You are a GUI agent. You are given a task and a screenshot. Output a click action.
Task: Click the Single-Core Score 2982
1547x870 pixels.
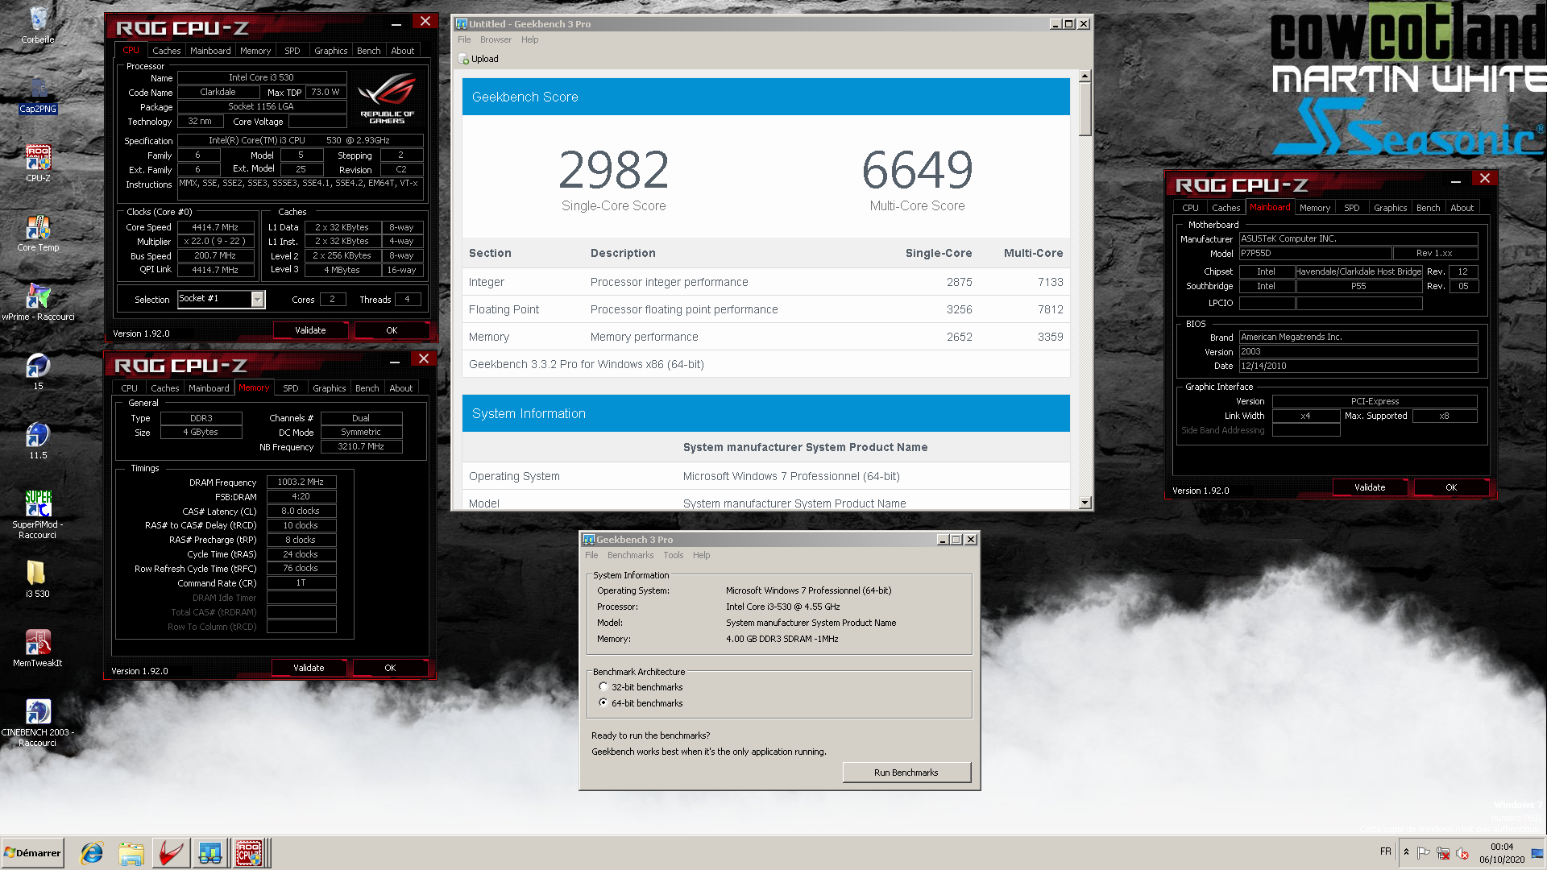614,169
